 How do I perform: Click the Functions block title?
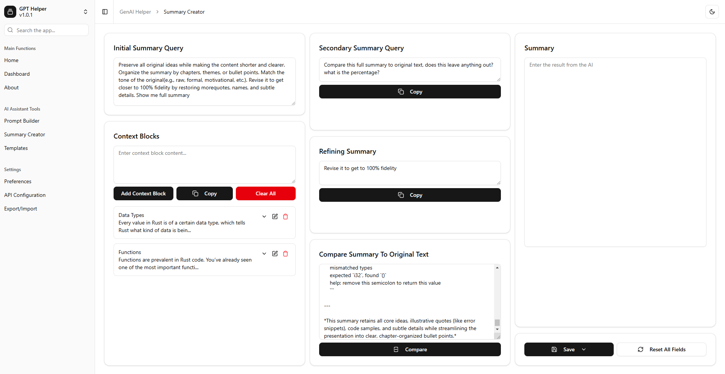point(130,252)
